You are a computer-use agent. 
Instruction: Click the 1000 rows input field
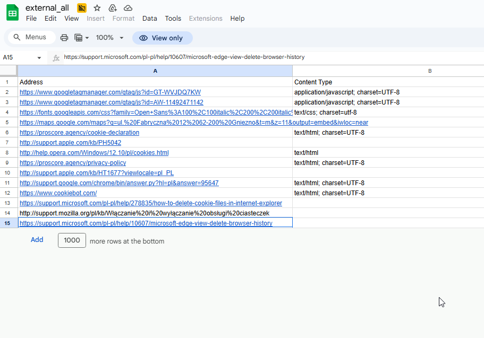pyautogui.click(x=72, y=240)
